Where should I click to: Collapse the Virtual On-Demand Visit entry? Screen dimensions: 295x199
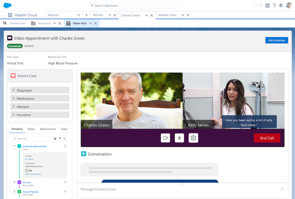14,146
